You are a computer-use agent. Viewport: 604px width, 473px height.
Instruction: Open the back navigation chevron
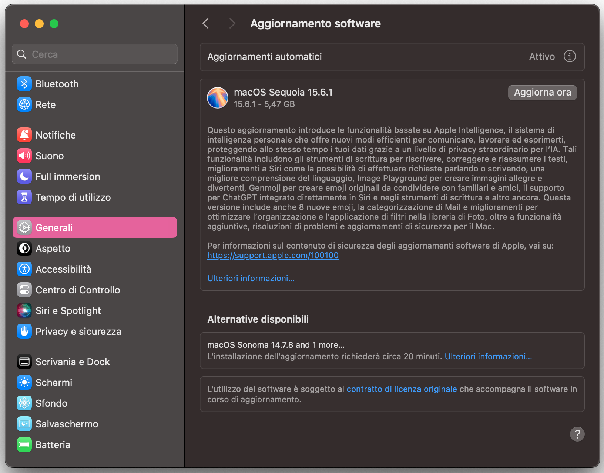[x=206, y=23]
